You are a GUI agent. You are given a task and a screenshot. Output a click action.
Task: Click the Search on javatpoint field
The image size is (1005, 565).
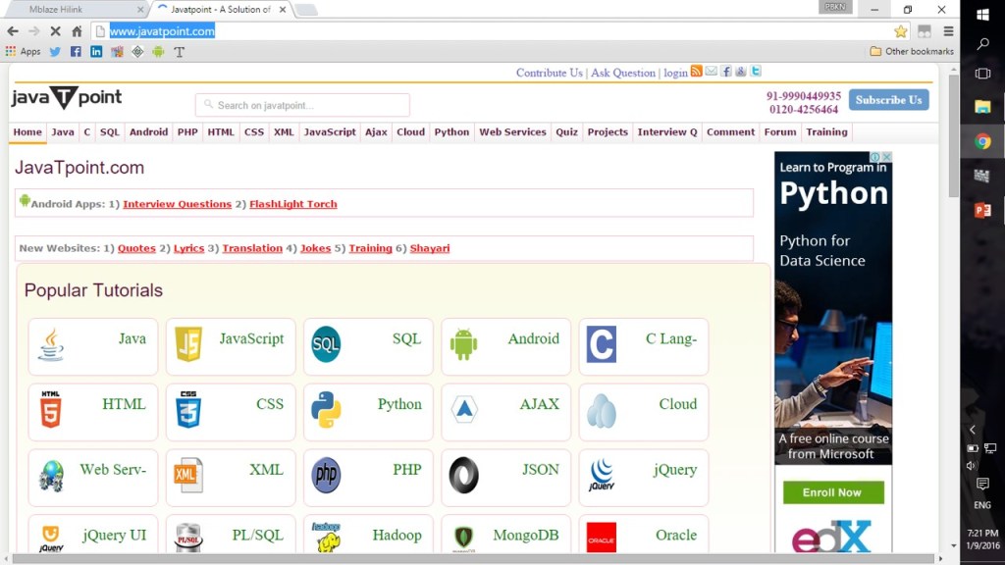pos(302,105)
